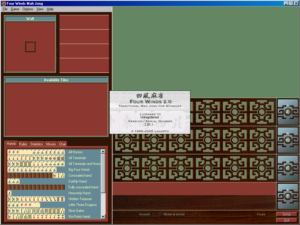This screenshot has width=300, height=225.
Task: Open the Game menu
Action: (15, 9)
